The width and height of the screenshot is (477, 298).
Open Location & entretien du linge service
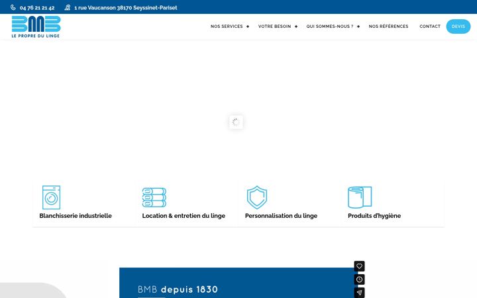tap(184, 216)
